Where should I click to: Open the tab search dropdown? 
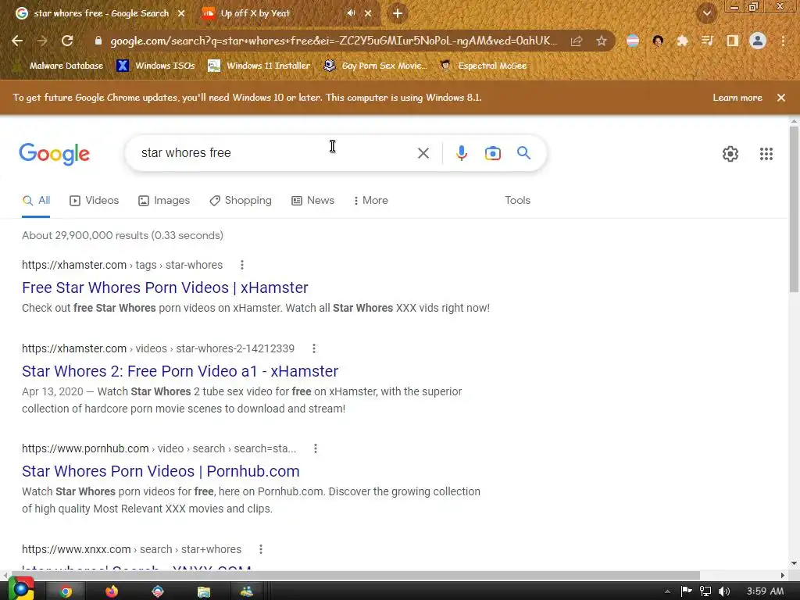pos(707,13)
